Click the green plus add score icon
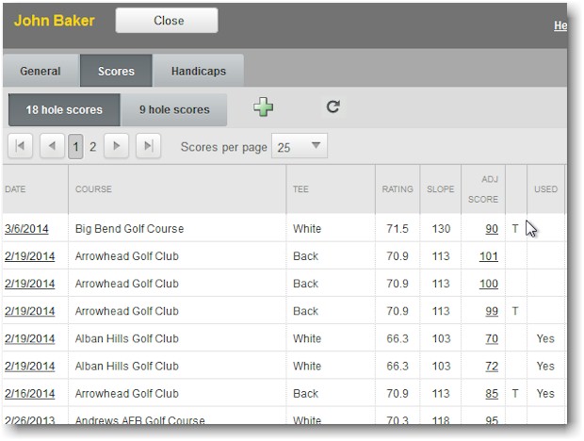Screen dimensions: 584x441 coord(264,107)
